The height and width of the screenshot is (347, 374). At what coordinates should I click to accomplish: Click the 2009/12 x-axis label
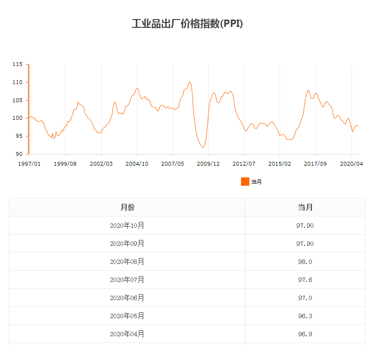click(x=208, y=164)
